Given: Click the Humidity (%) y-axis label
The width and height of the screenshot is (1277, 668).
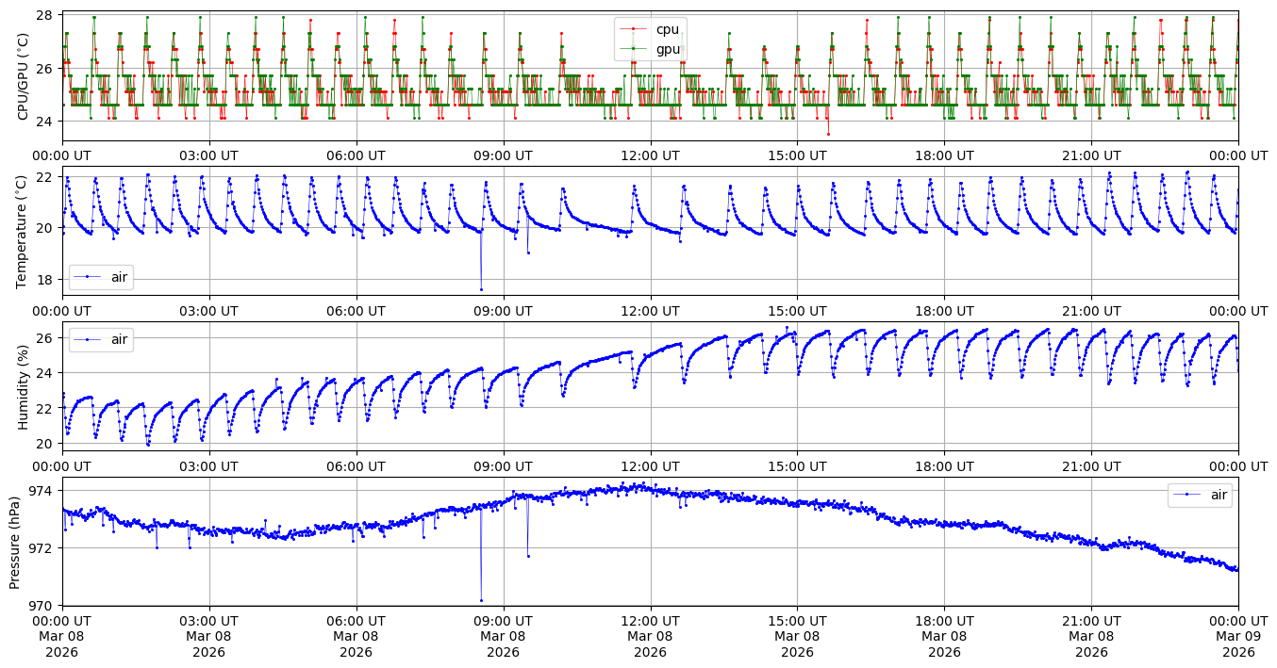Looking at the screenshot, I should (23, 386).
